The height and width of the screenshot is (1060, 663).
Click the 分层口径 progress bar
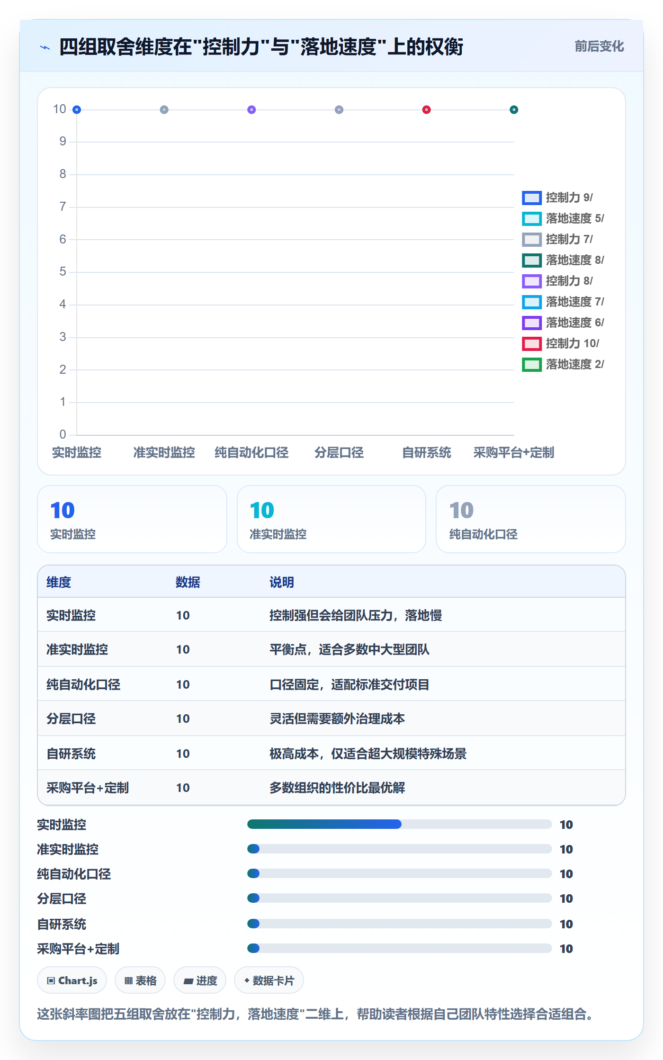pos(400,898)
